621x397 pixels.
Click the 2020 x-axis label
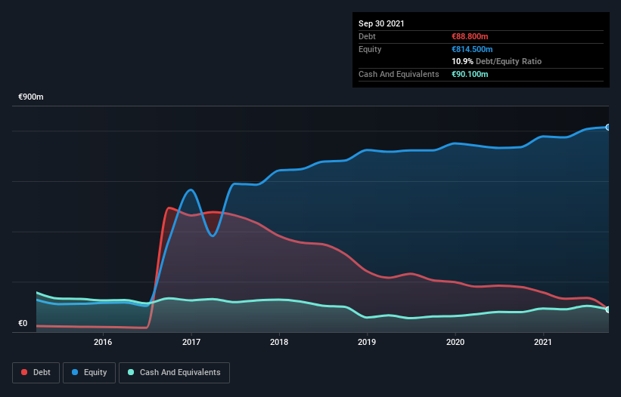pos(455,342)
